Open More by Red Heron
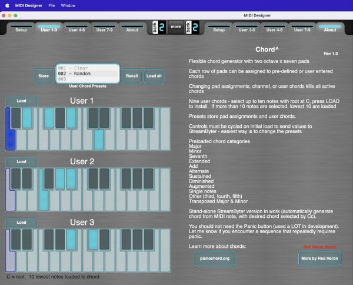 [319, 259]
